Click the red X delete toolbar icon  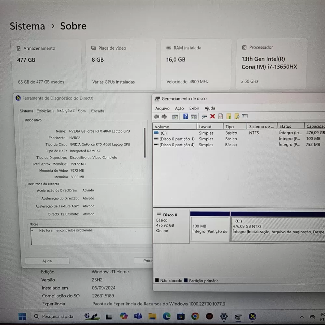213,116
